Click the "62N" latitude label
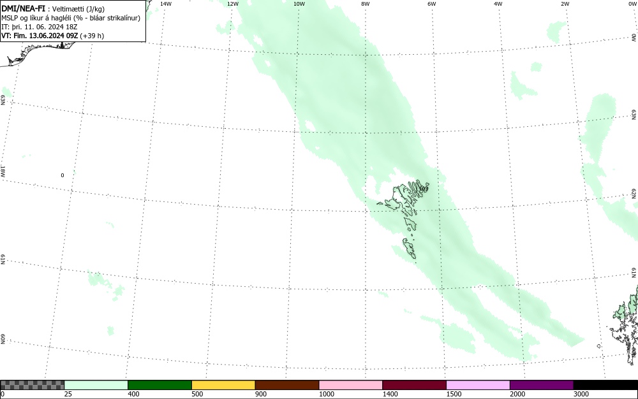Image resolution: width=638 pixels, height=399 pixels. point(634,193)
